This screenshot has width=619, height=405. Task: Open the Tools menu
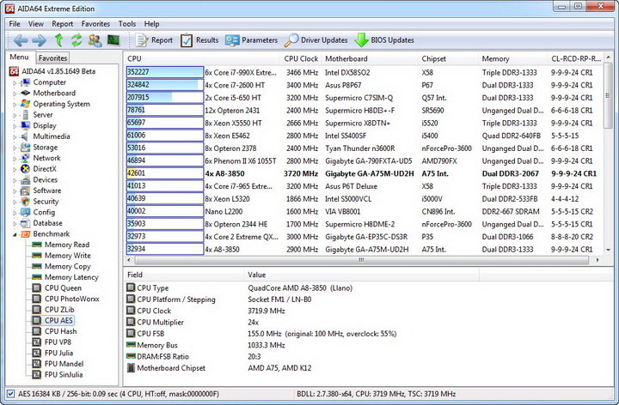click(x=126, y=24)
